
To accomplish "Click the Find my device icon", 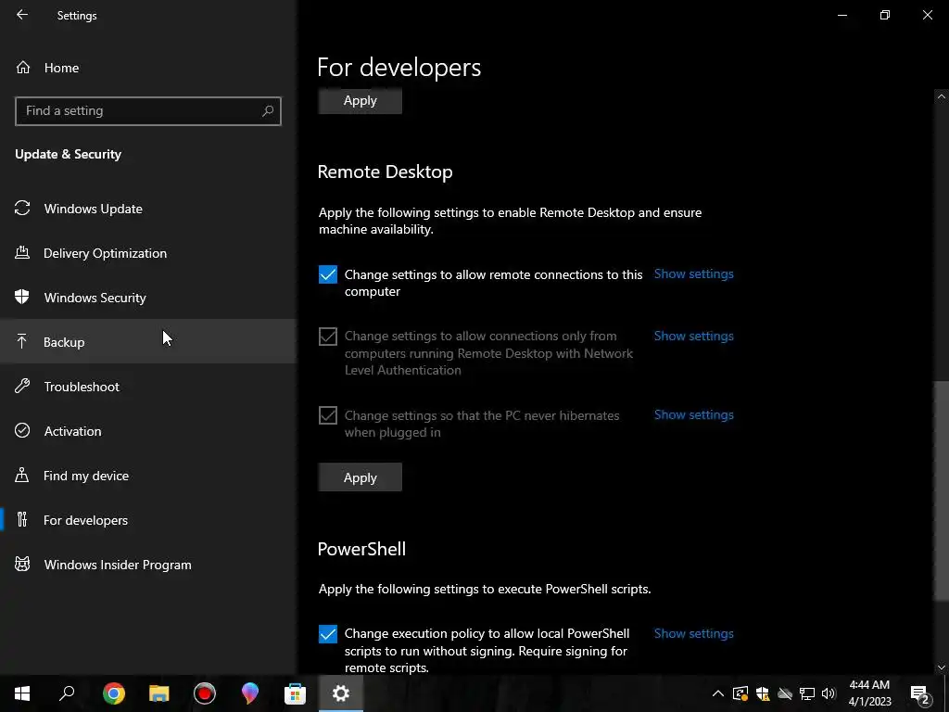I will 22,475.
